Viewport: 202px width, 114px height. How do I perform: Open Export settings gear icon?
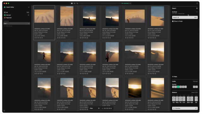point(197,8)
